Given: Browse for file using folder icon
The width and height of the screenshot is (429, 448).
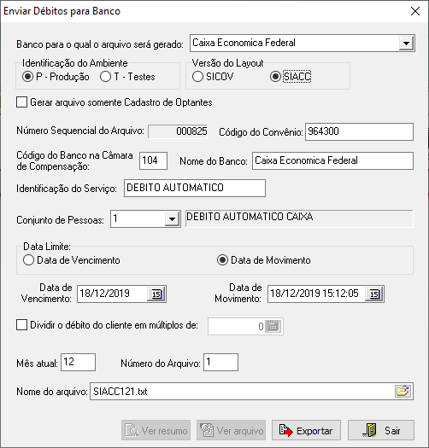Looking at the screenshot, I should [x=403, y=391].
